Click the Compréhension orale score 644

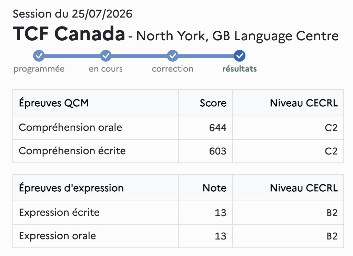point(218,128)
